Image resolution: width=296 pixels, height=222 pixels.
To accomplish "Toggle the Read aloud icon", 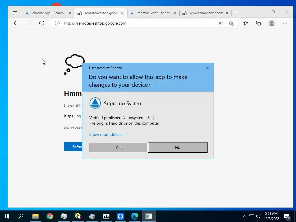I will (x=221, y=23).
